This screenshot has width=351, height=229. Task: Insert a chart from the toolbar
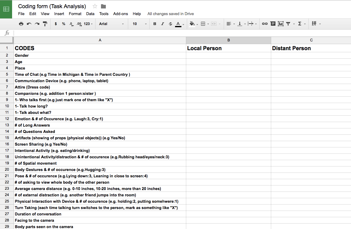tap(281, 24)
